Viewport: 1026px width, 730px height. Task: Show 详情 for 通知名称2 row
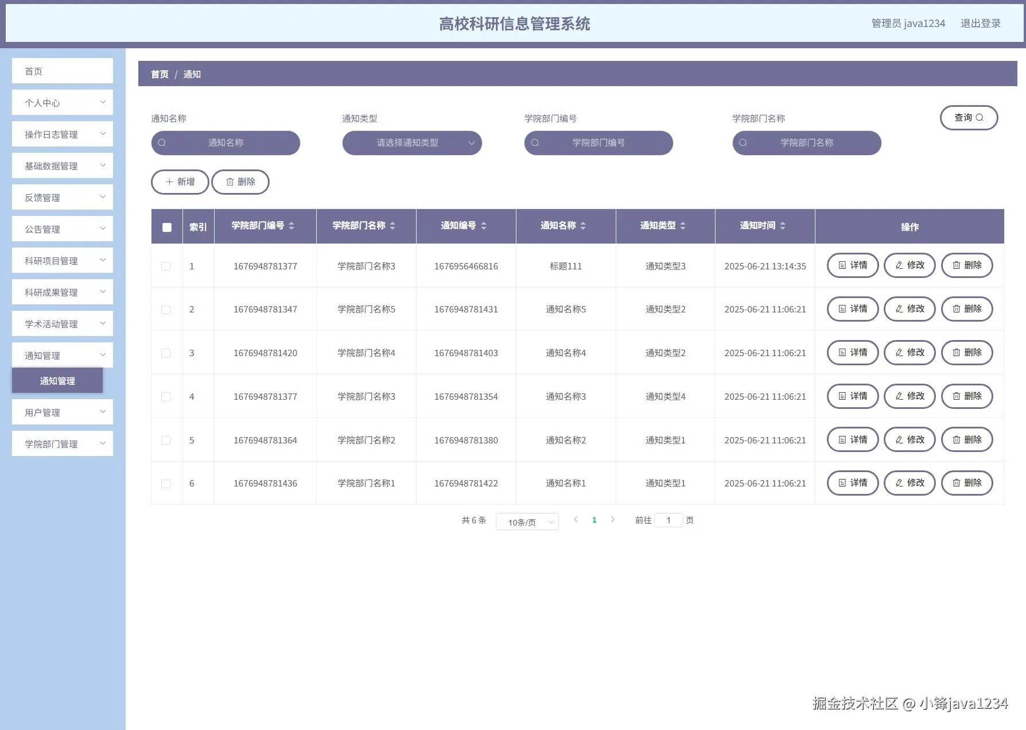tap(853, 440)
